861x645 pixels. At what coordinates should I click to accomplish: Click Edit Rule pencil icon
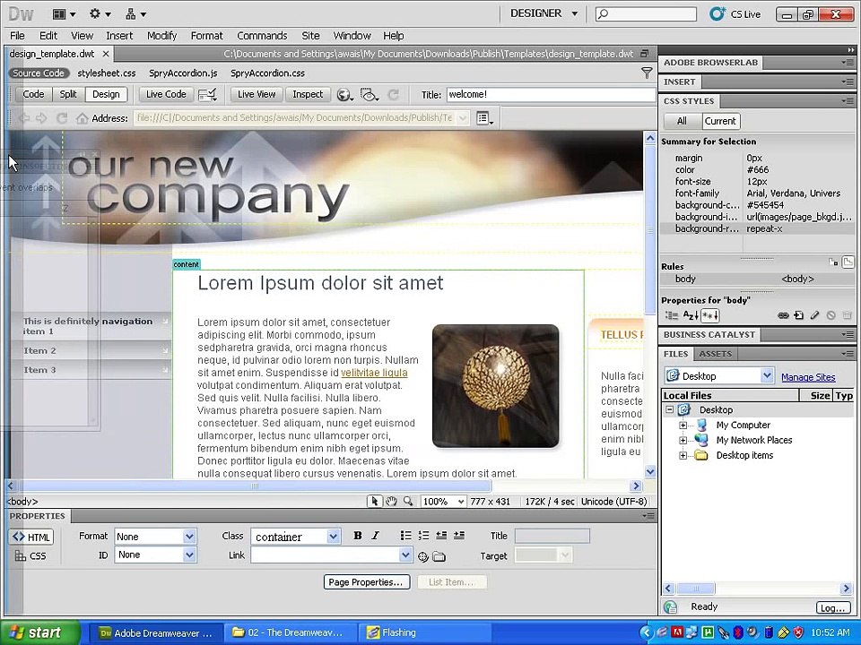point(815,315)
